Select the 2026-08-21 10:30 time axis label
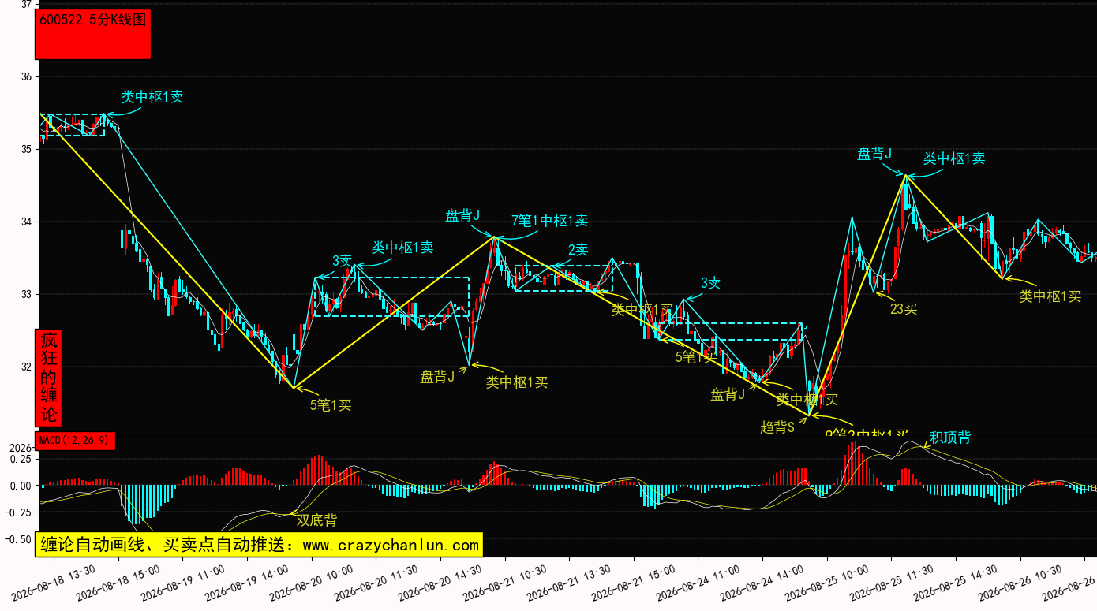Image resolution: width=1097 pixels, height=611 pixels. [504, 582]
